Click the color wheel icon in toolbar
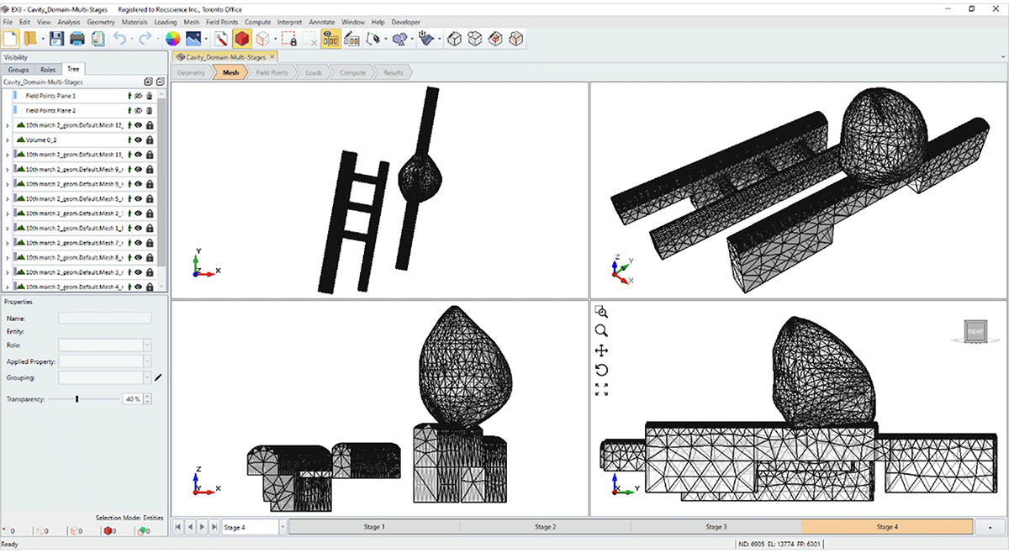The height and width of the screenshot is (553, 1009). pos(172,39)
